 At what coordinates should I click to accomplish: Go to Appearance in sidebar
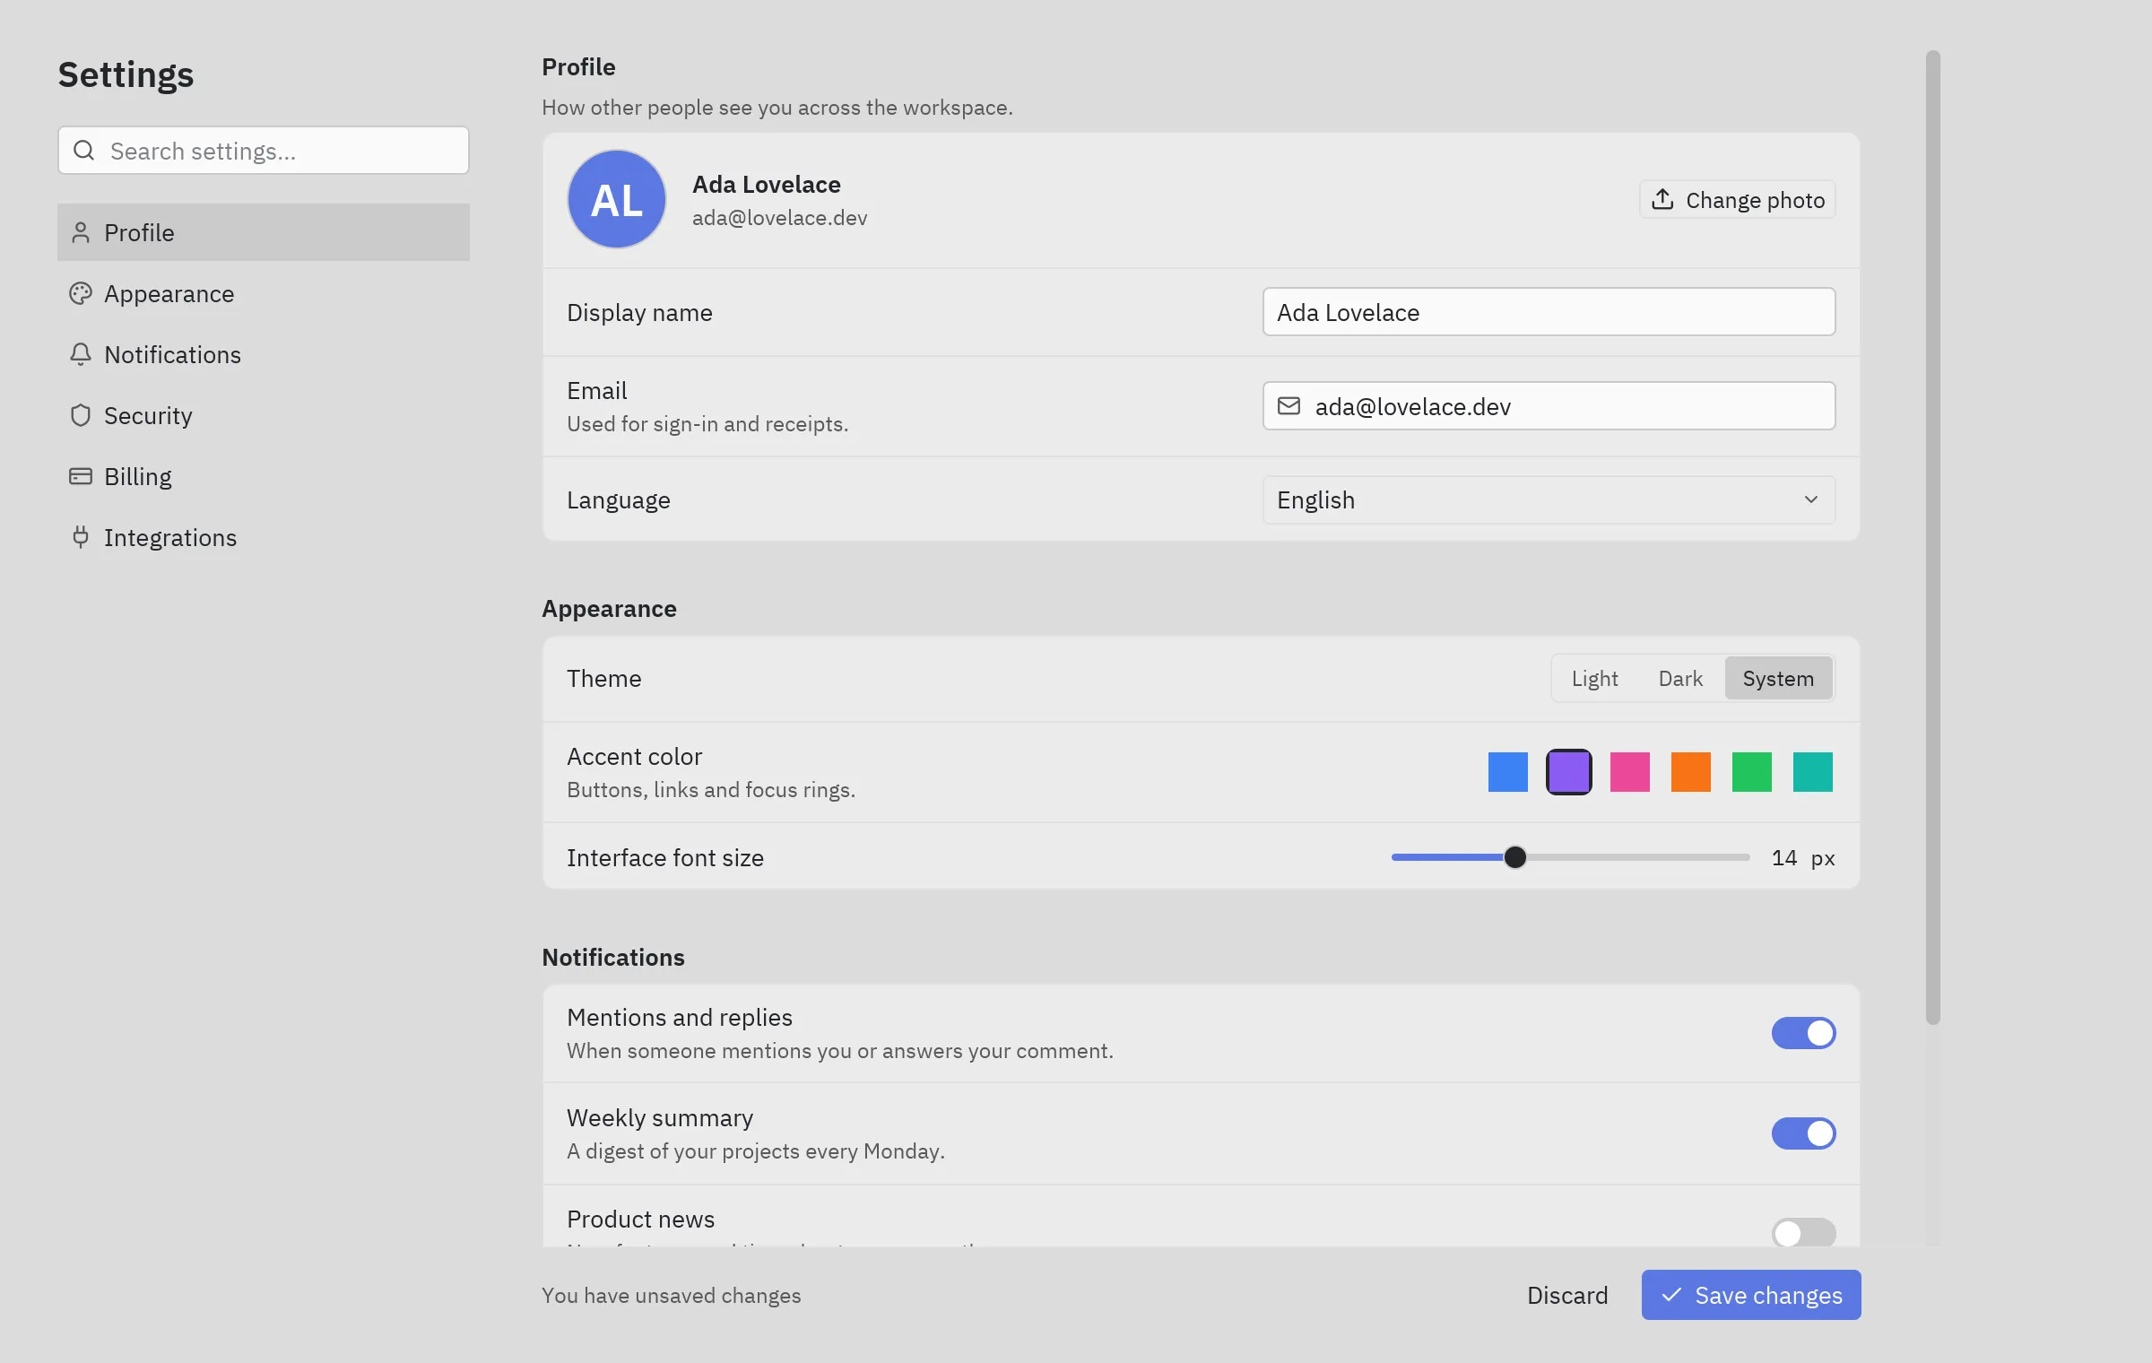[264, 293]
